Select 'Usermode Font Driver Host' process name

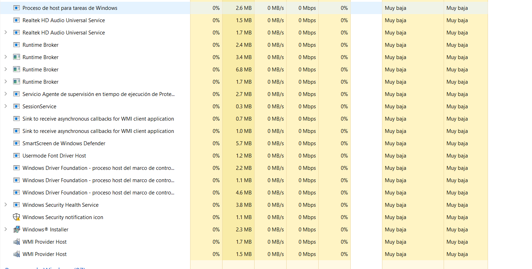[x=54, y=155]
